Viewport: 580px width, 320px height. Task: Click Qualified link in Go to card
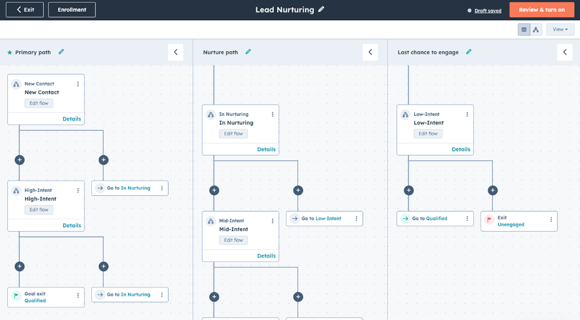(437, 219)
